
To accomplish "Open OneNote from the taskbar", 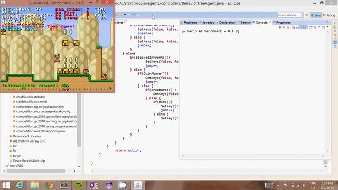I will tap(93, 185).
